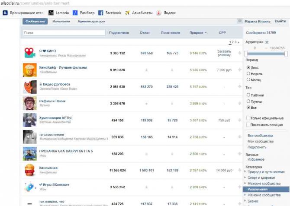Add ПРОКАЧКА GTA row plus icon
Screen dimensions: 290x206
tap(239, 154)
